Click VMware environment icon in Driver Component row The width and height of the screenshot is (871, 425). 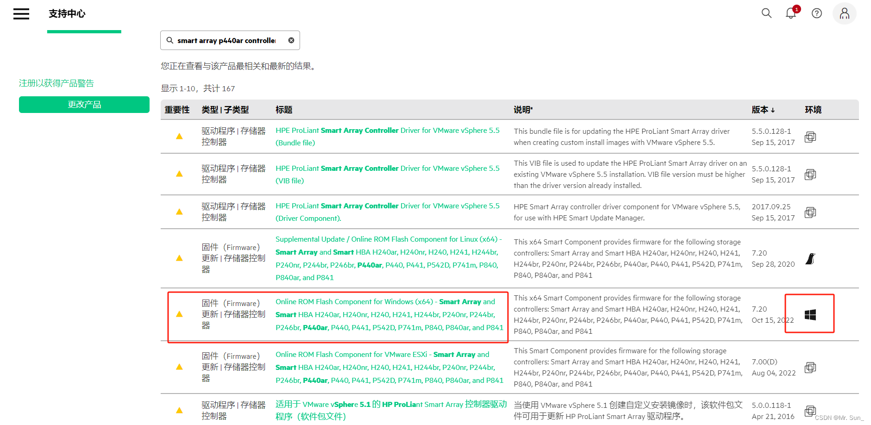tap(810, 212)
